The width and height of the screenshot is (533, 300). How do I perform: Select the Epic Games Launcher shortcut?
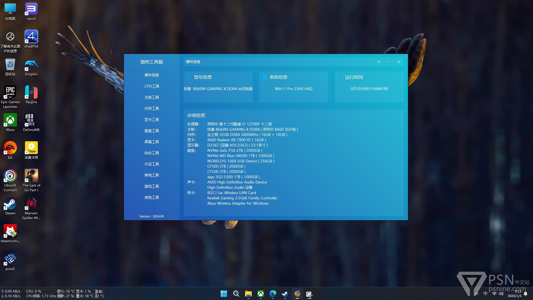pyautogui.click(x=10, y=97)
